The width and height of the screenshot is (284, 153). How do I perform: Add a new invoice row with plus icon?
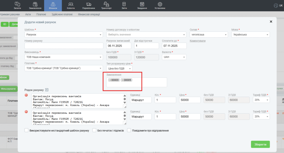tap(47, 90)
